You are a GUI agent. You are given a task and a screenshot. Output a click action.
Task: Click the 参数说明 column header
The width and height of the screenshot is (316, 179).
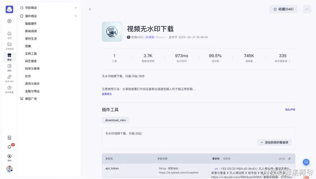tap(162, 159)
